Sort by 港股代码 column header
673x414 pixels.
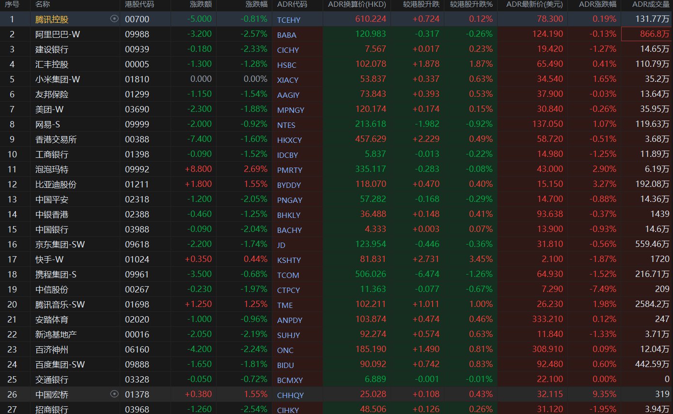(140, 4)
